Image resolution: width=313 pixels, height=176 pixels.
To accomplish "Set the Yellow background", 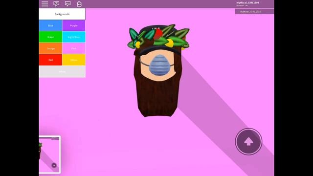I will pyautogui.click(x=74, y=60).
